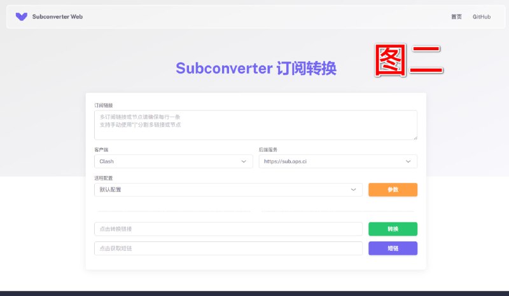Expand the 默认配置 chevron arrow
This screenshot has height=296, width=509.
(x=354, y=190)
